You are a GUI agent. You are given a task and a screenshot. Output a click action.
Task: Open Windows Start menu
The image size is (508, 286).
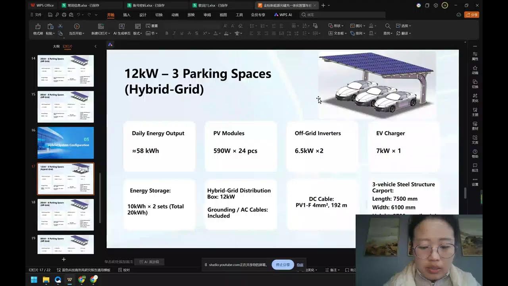tap(34, 280)
